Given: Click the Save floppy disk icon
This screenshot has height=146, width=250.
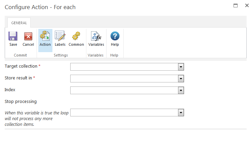Looking at the screenshot, I should tap(13, 36).
